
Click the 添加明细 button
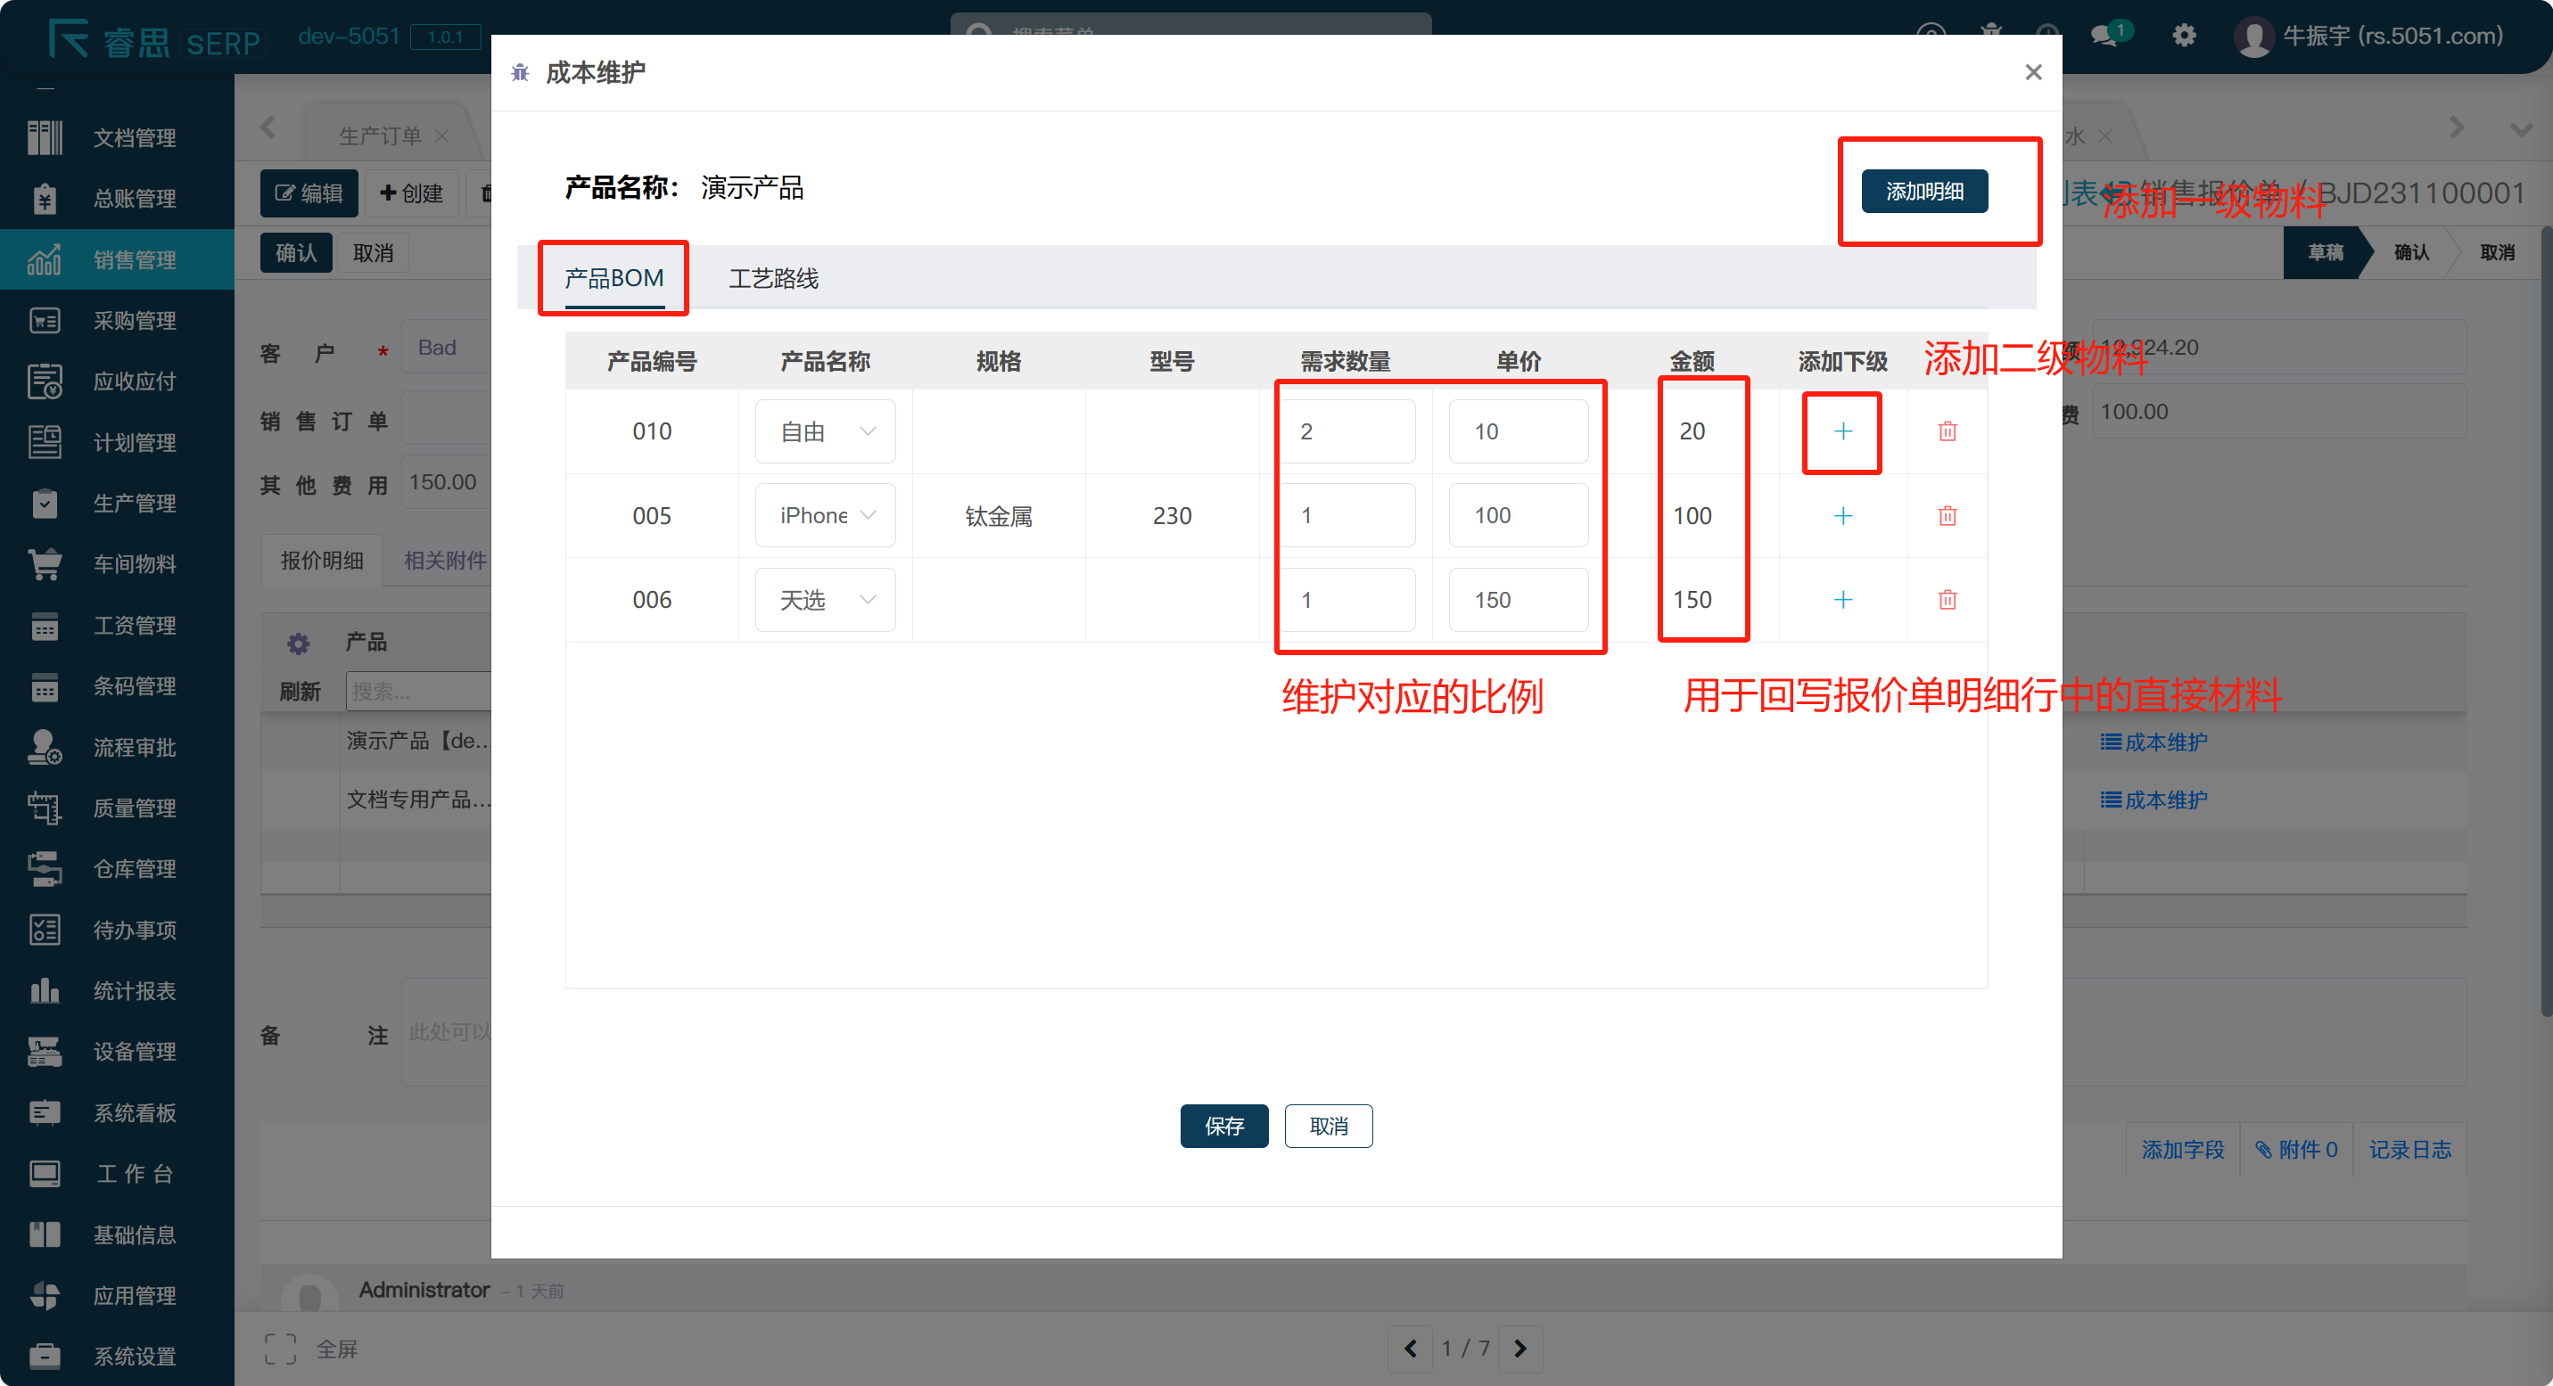pos(1923,192)
